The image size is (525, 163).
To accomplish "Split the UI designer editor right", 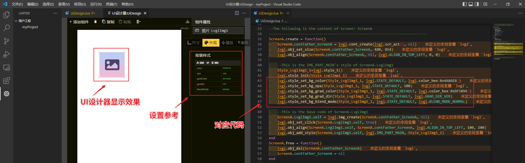I will [237, 13].
